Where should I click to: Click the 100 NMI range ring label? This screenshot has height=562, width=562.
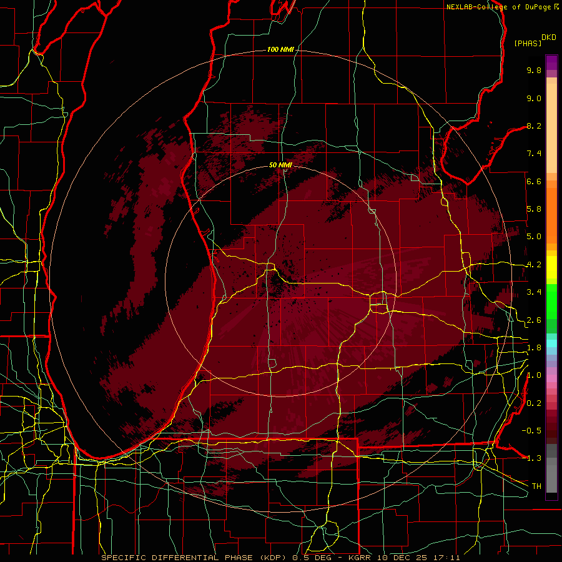pyautogui.click(x=280, y=49)
